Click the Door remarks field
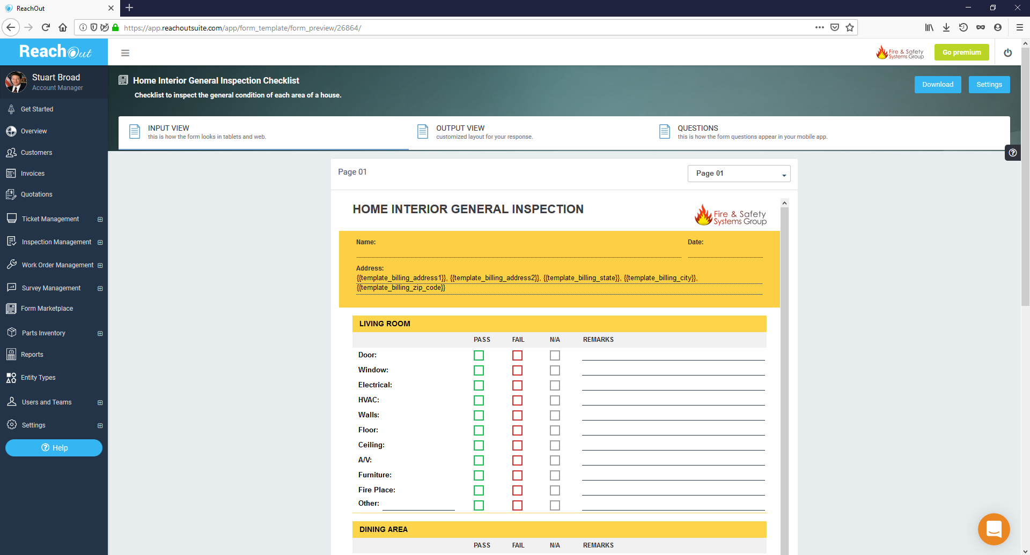The height and width of the screenshot is (555, 1030). [x=673, y=355]
